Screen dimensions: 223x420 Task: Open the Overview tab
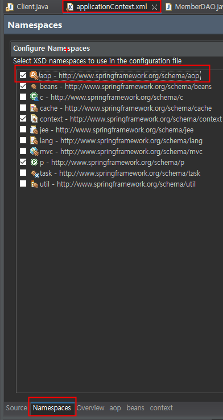point(90,407)
